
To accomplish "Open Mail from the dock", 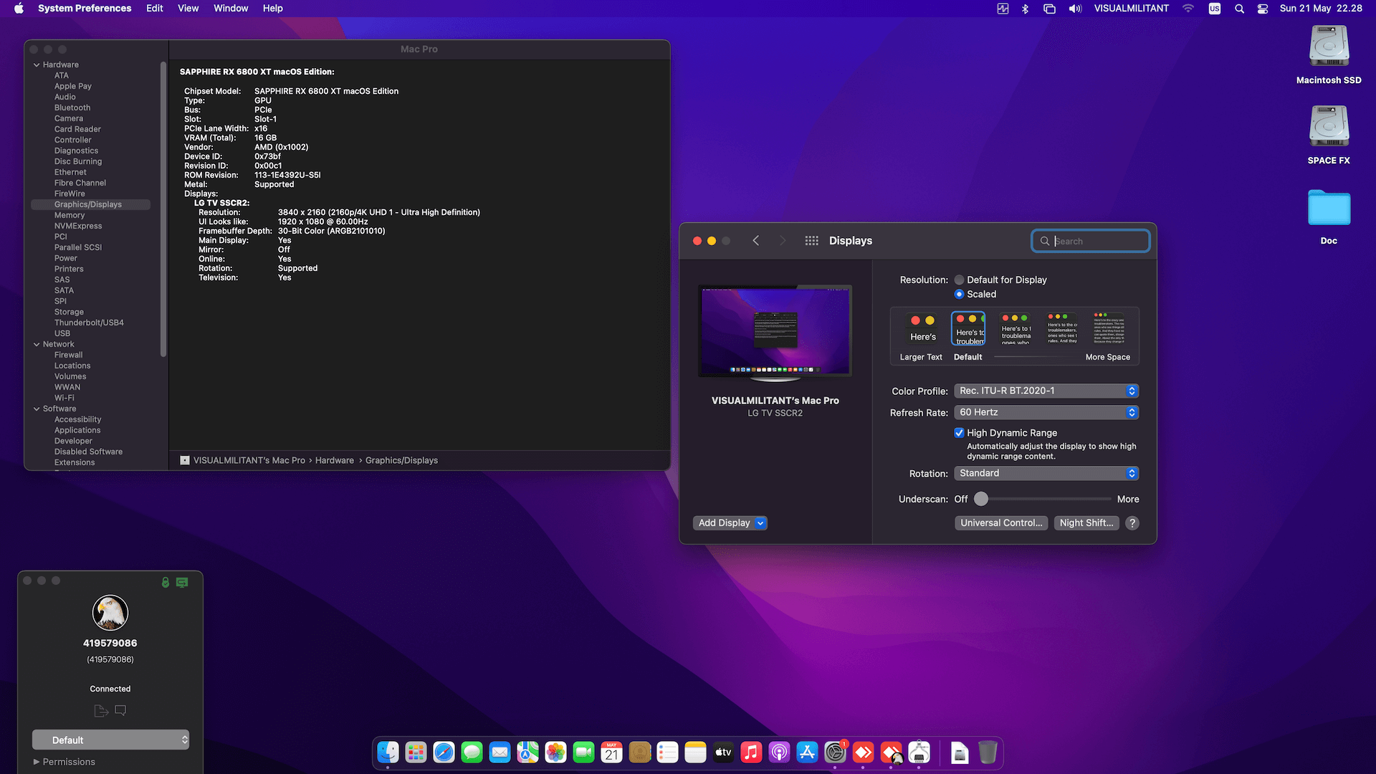I will [500, 752].
